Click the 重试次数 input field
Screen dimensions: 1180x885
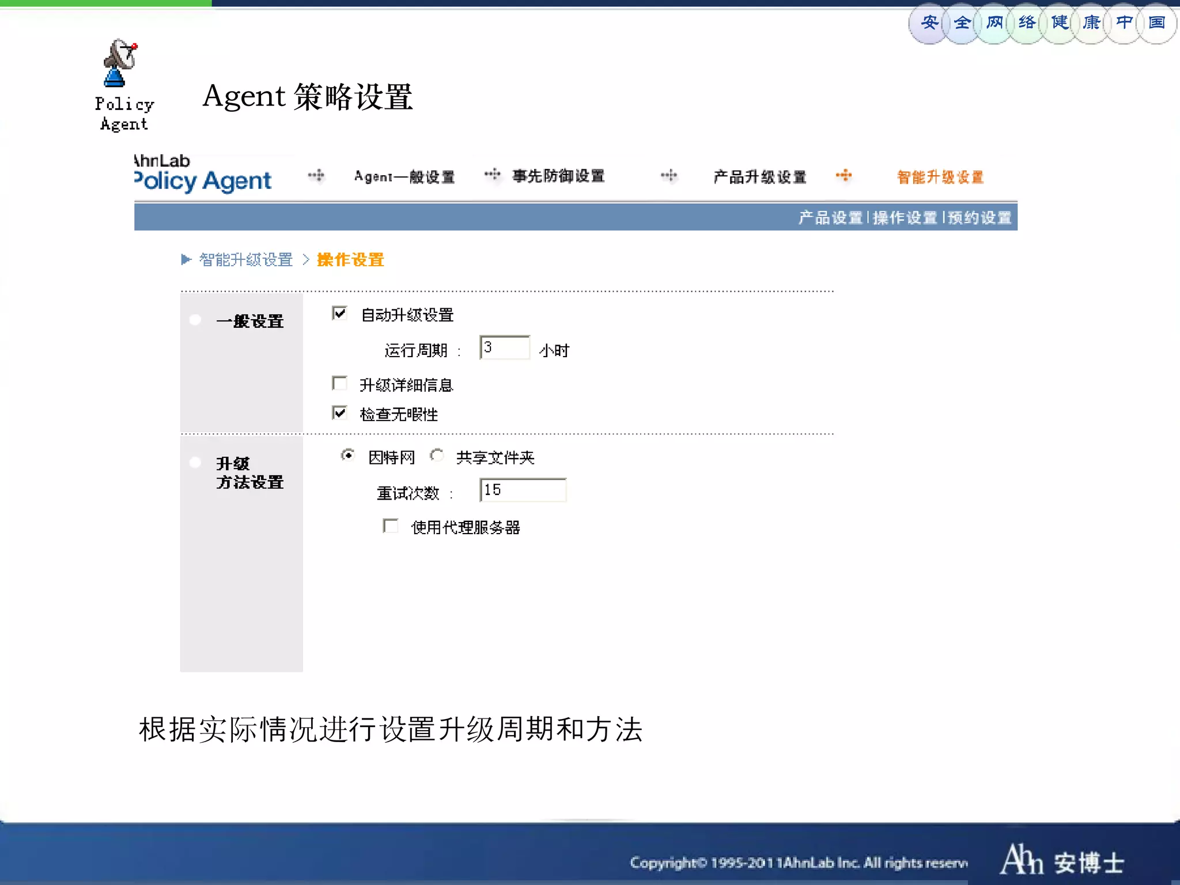[x=523, y=490]
